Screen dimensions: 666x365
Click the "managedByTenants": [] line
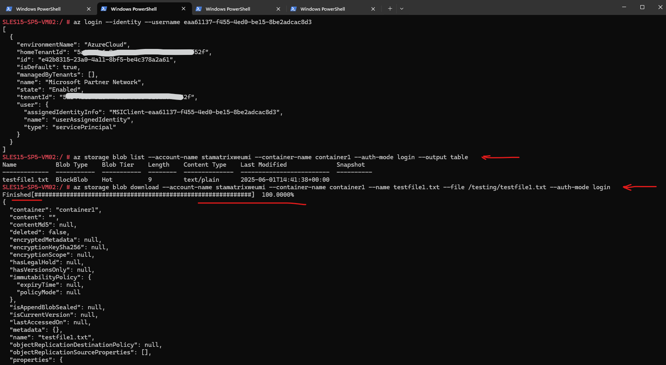pos(57,75)
